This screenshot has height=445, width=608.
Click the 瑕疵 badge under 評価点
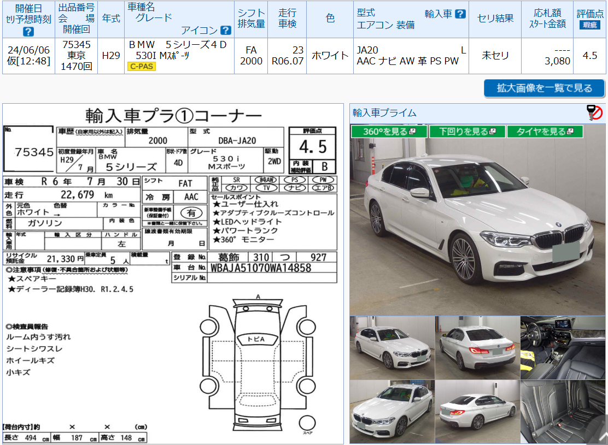coord(589,25)
